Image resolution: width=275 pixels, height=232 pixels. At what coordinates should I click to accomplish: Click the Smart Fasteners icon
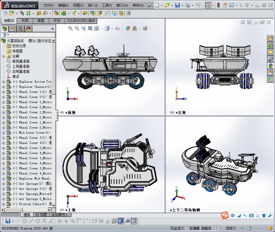point(39,13)
